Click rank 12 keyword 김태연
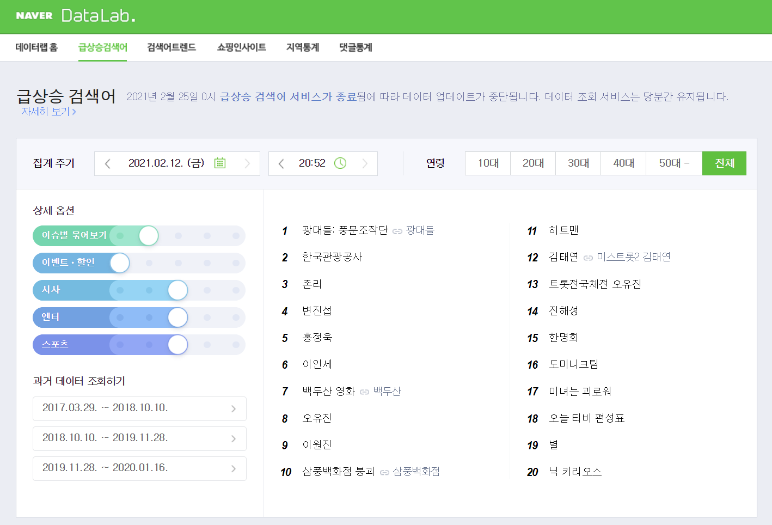The width and height of the screenshot is (772, 525). [563, 257]
